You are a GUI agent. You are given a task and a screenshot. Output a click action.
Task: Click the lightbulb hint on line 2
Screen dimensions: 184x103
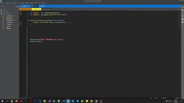pos(21,15)
